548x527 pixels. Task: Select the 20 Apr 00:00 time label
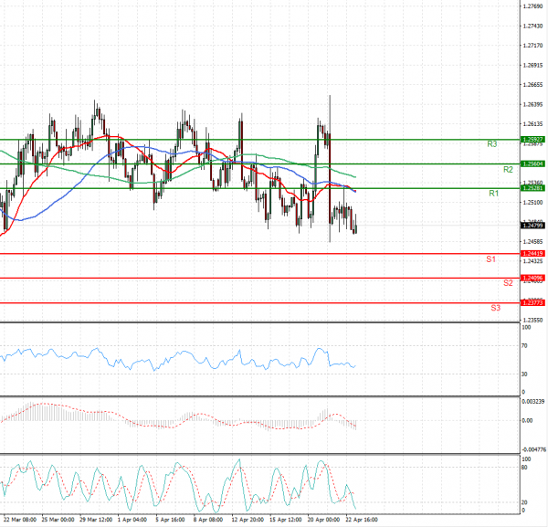pyautogui.click(x=323, y=520)
